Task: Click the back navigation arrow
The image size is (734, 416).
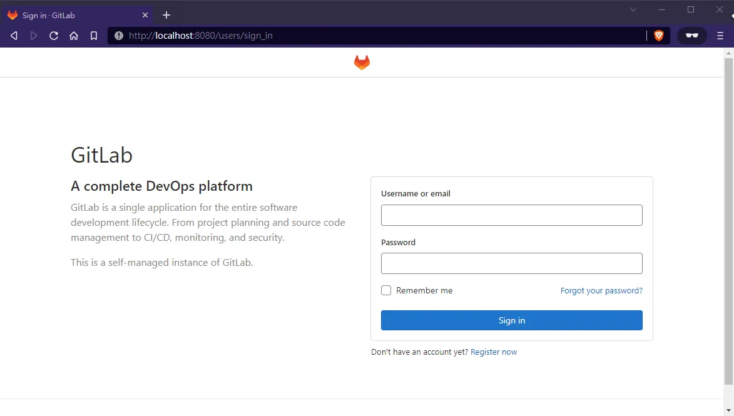Action: [14, 36]
